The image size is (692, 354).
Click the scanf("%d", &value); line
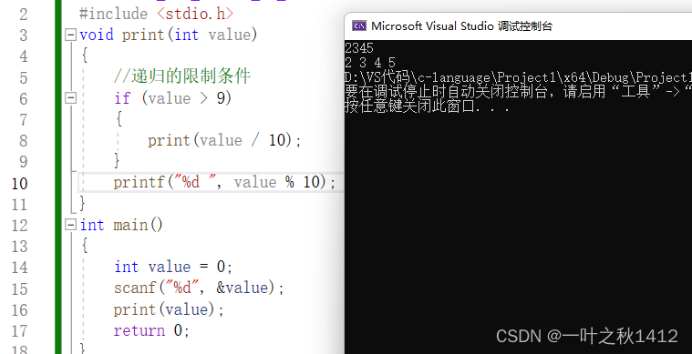coord(199,288)
